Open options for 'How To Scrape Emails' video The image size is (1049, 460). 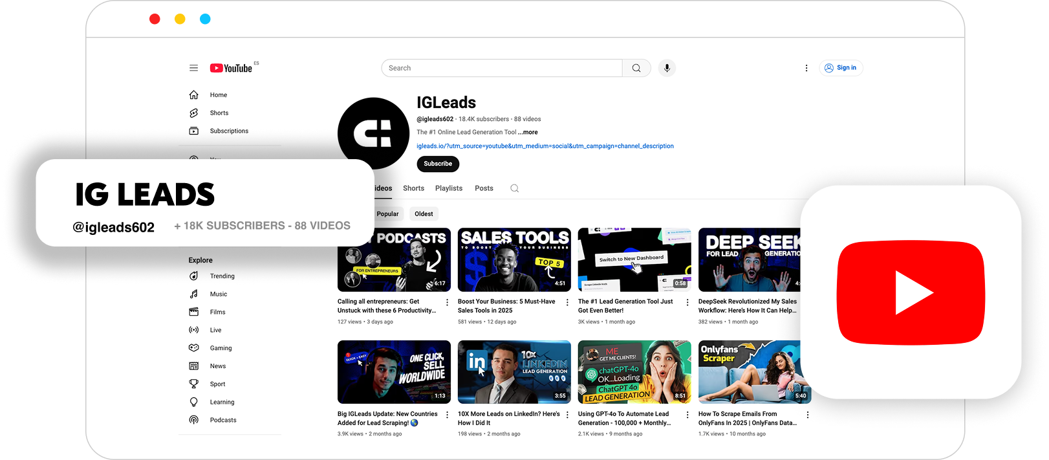(808, 415)
